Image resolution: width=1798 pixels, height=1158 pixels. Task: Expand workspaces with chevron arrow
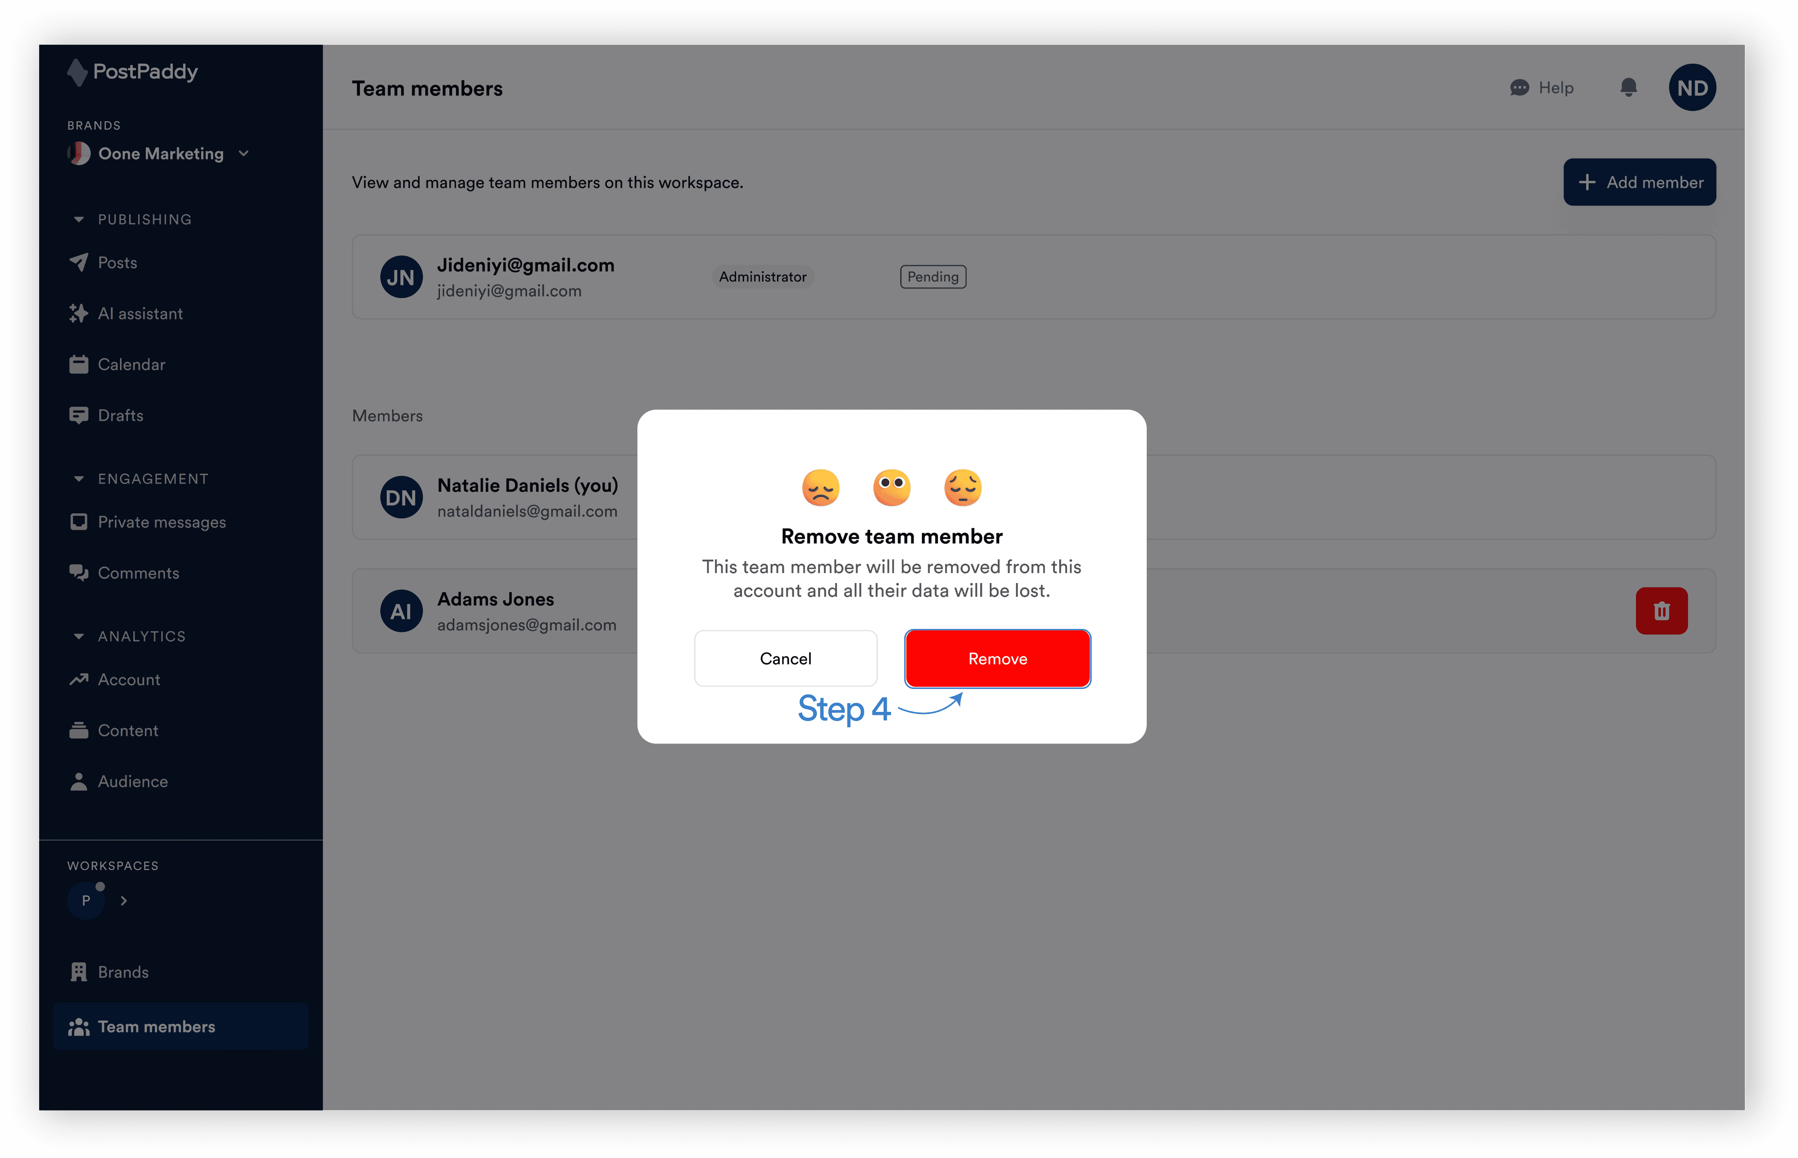(124, 900)
